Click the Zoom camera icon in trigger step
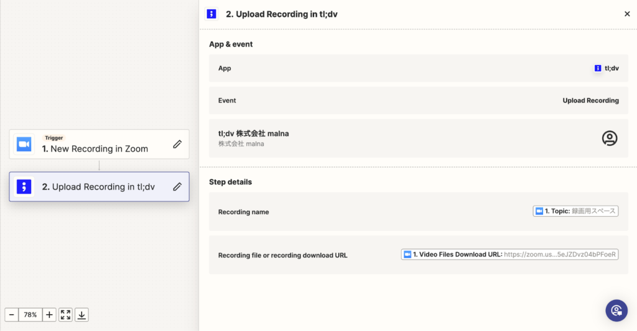This screenshot has height=331, width=637. pyautogui.click(x=24, y=145)
